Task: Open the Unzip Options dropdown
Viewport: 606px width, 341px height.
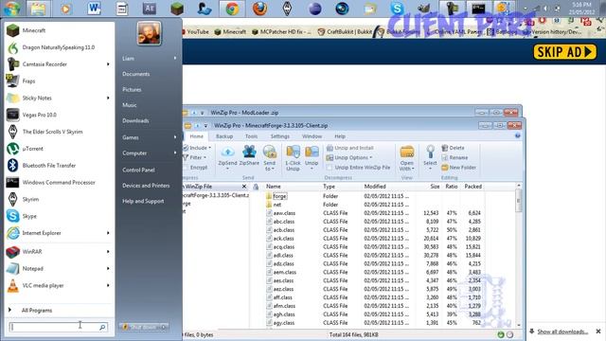Action: coord(349,158)
